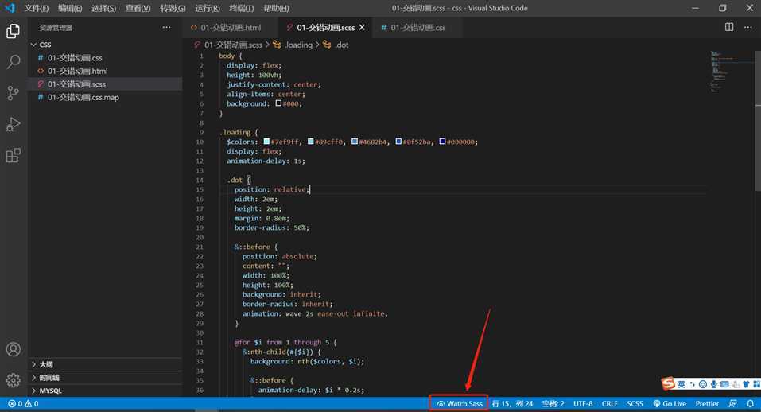Change the UTF-8 encoding
The image size is (761, 412).
pos(583,404)
